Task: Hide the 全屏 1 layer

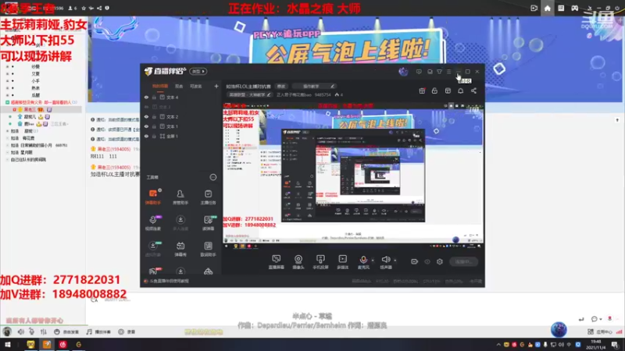Action: click(146, 136)
